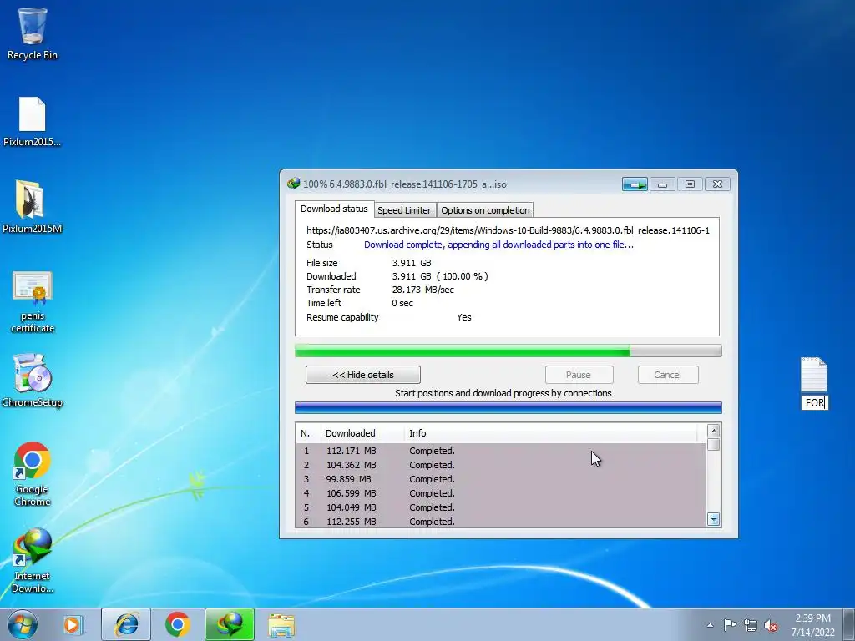The height and width of the screenshot is (641, 855).
Task: Close the IDM download dialog
Action: (x=717, y=184)
